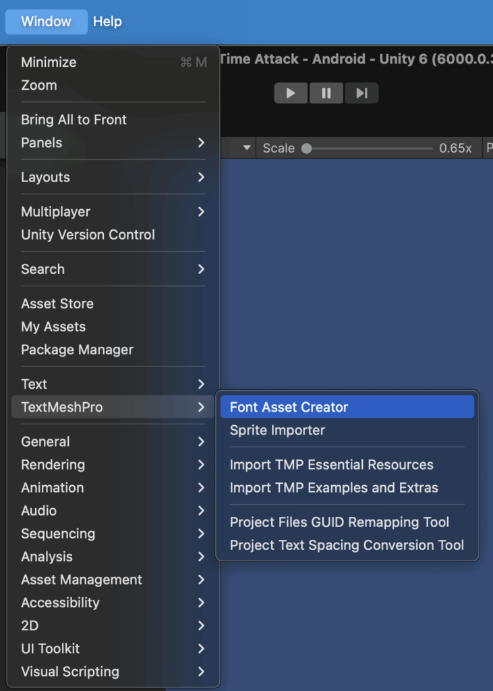Click the Step frame button
This screenshot has width=493, height=691.
(x=361, y=93)
